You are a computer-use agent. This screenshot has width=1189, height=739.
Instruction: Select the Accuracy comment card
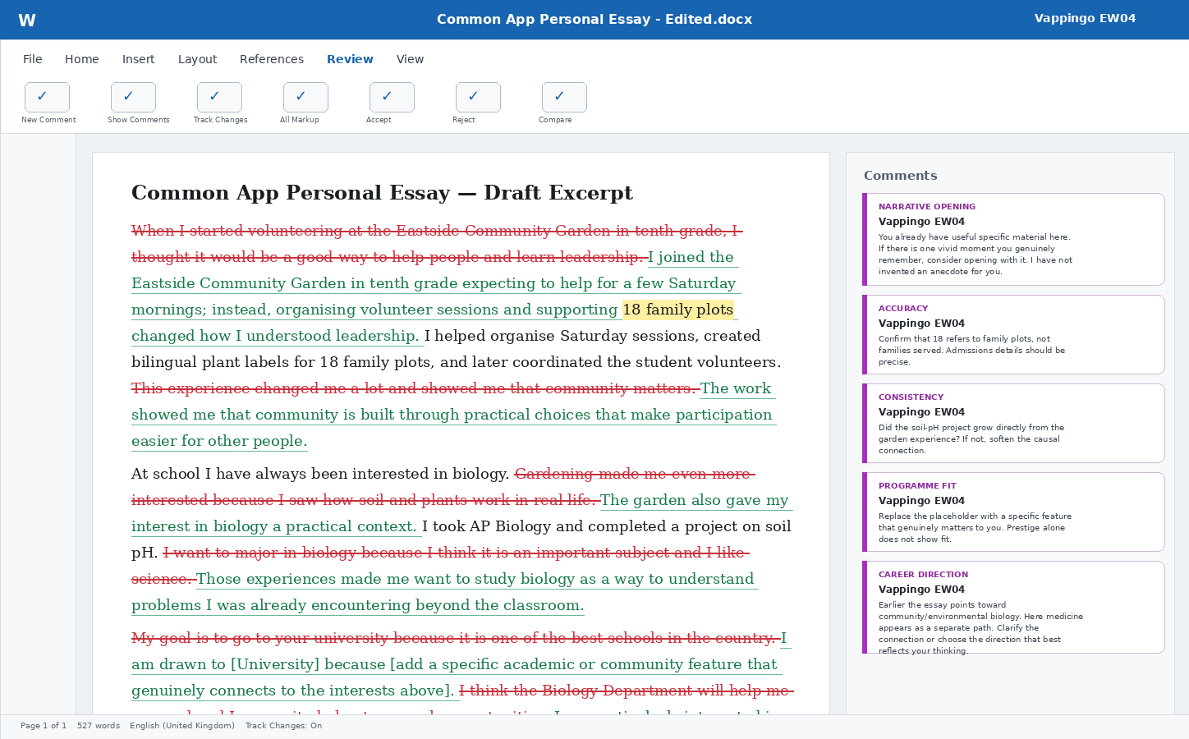[1013, 334]
